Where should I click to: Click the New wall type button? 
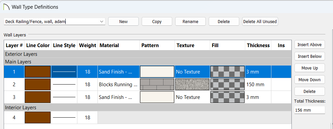123,21
